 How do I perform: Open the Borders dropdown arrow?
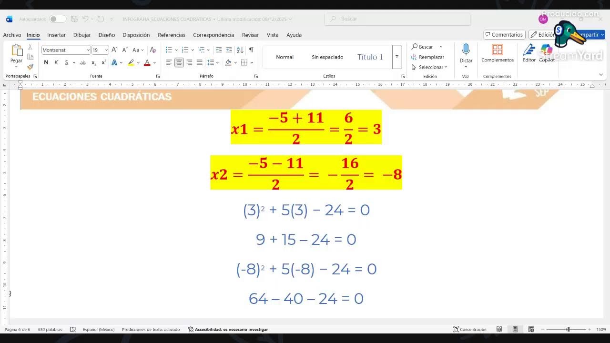252,62
